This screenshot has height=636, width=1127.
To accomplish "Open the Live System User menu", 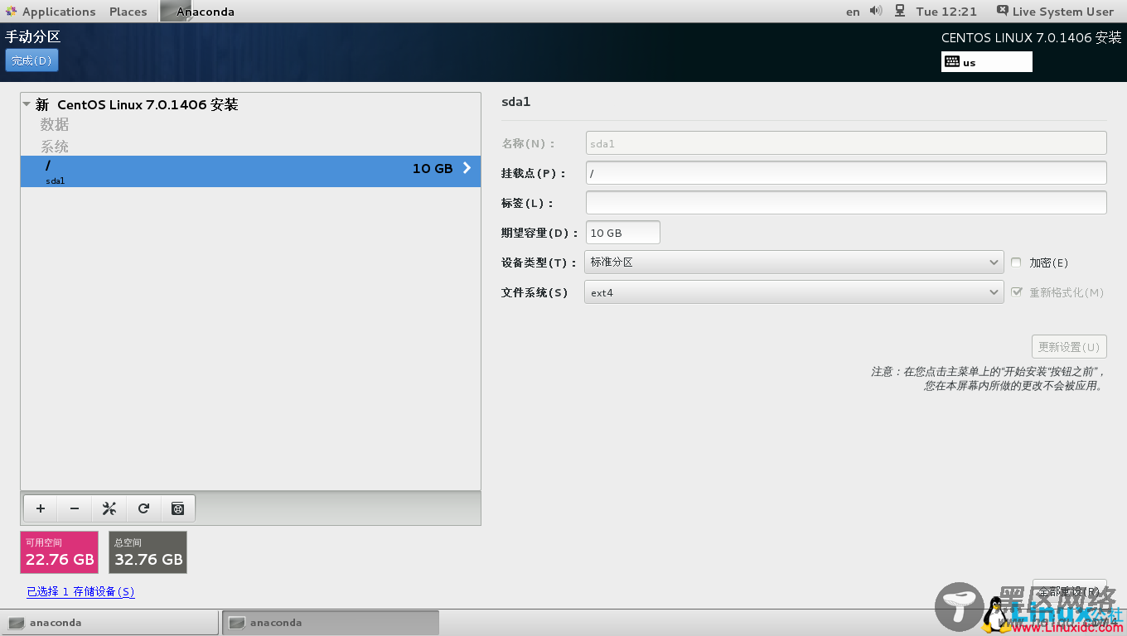I will click(x=1055, y=12).
